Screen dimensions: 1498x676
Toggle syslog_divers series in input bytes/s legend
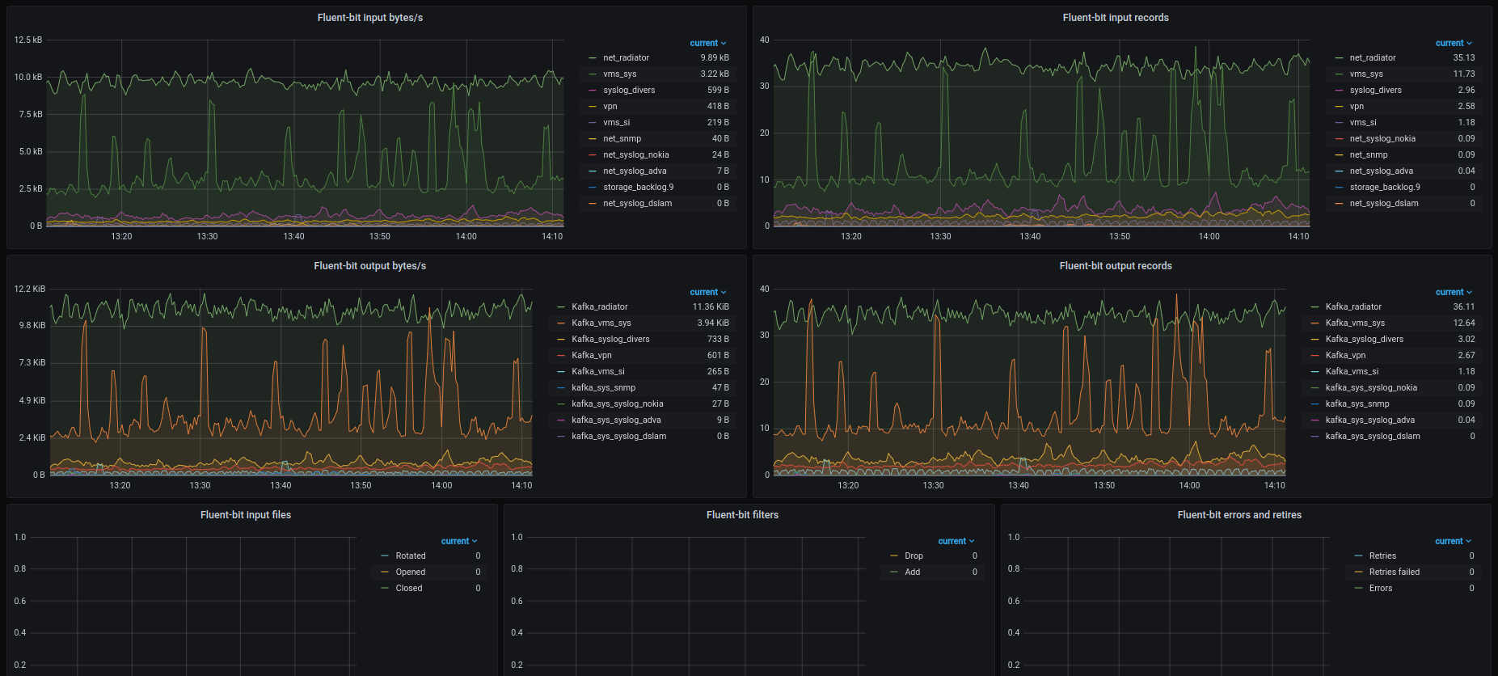(x=629, y=91)
